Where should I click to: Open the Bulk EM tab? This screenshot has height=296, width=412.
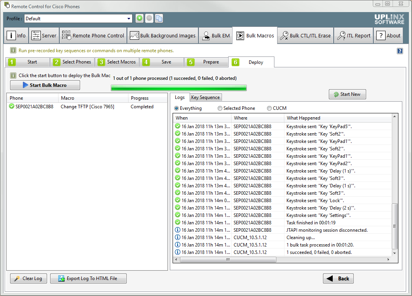click(216, 35)
